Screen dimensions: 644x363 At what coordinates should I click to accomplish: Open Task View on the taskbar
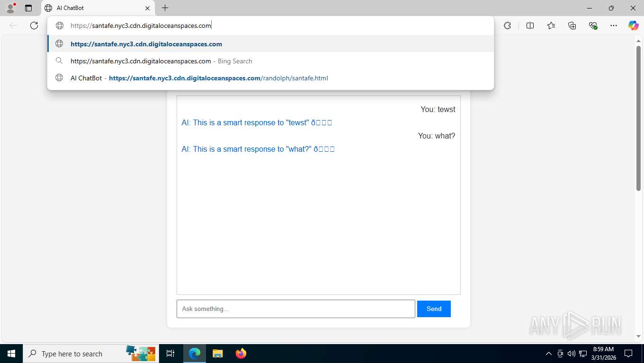coord(170,354)
